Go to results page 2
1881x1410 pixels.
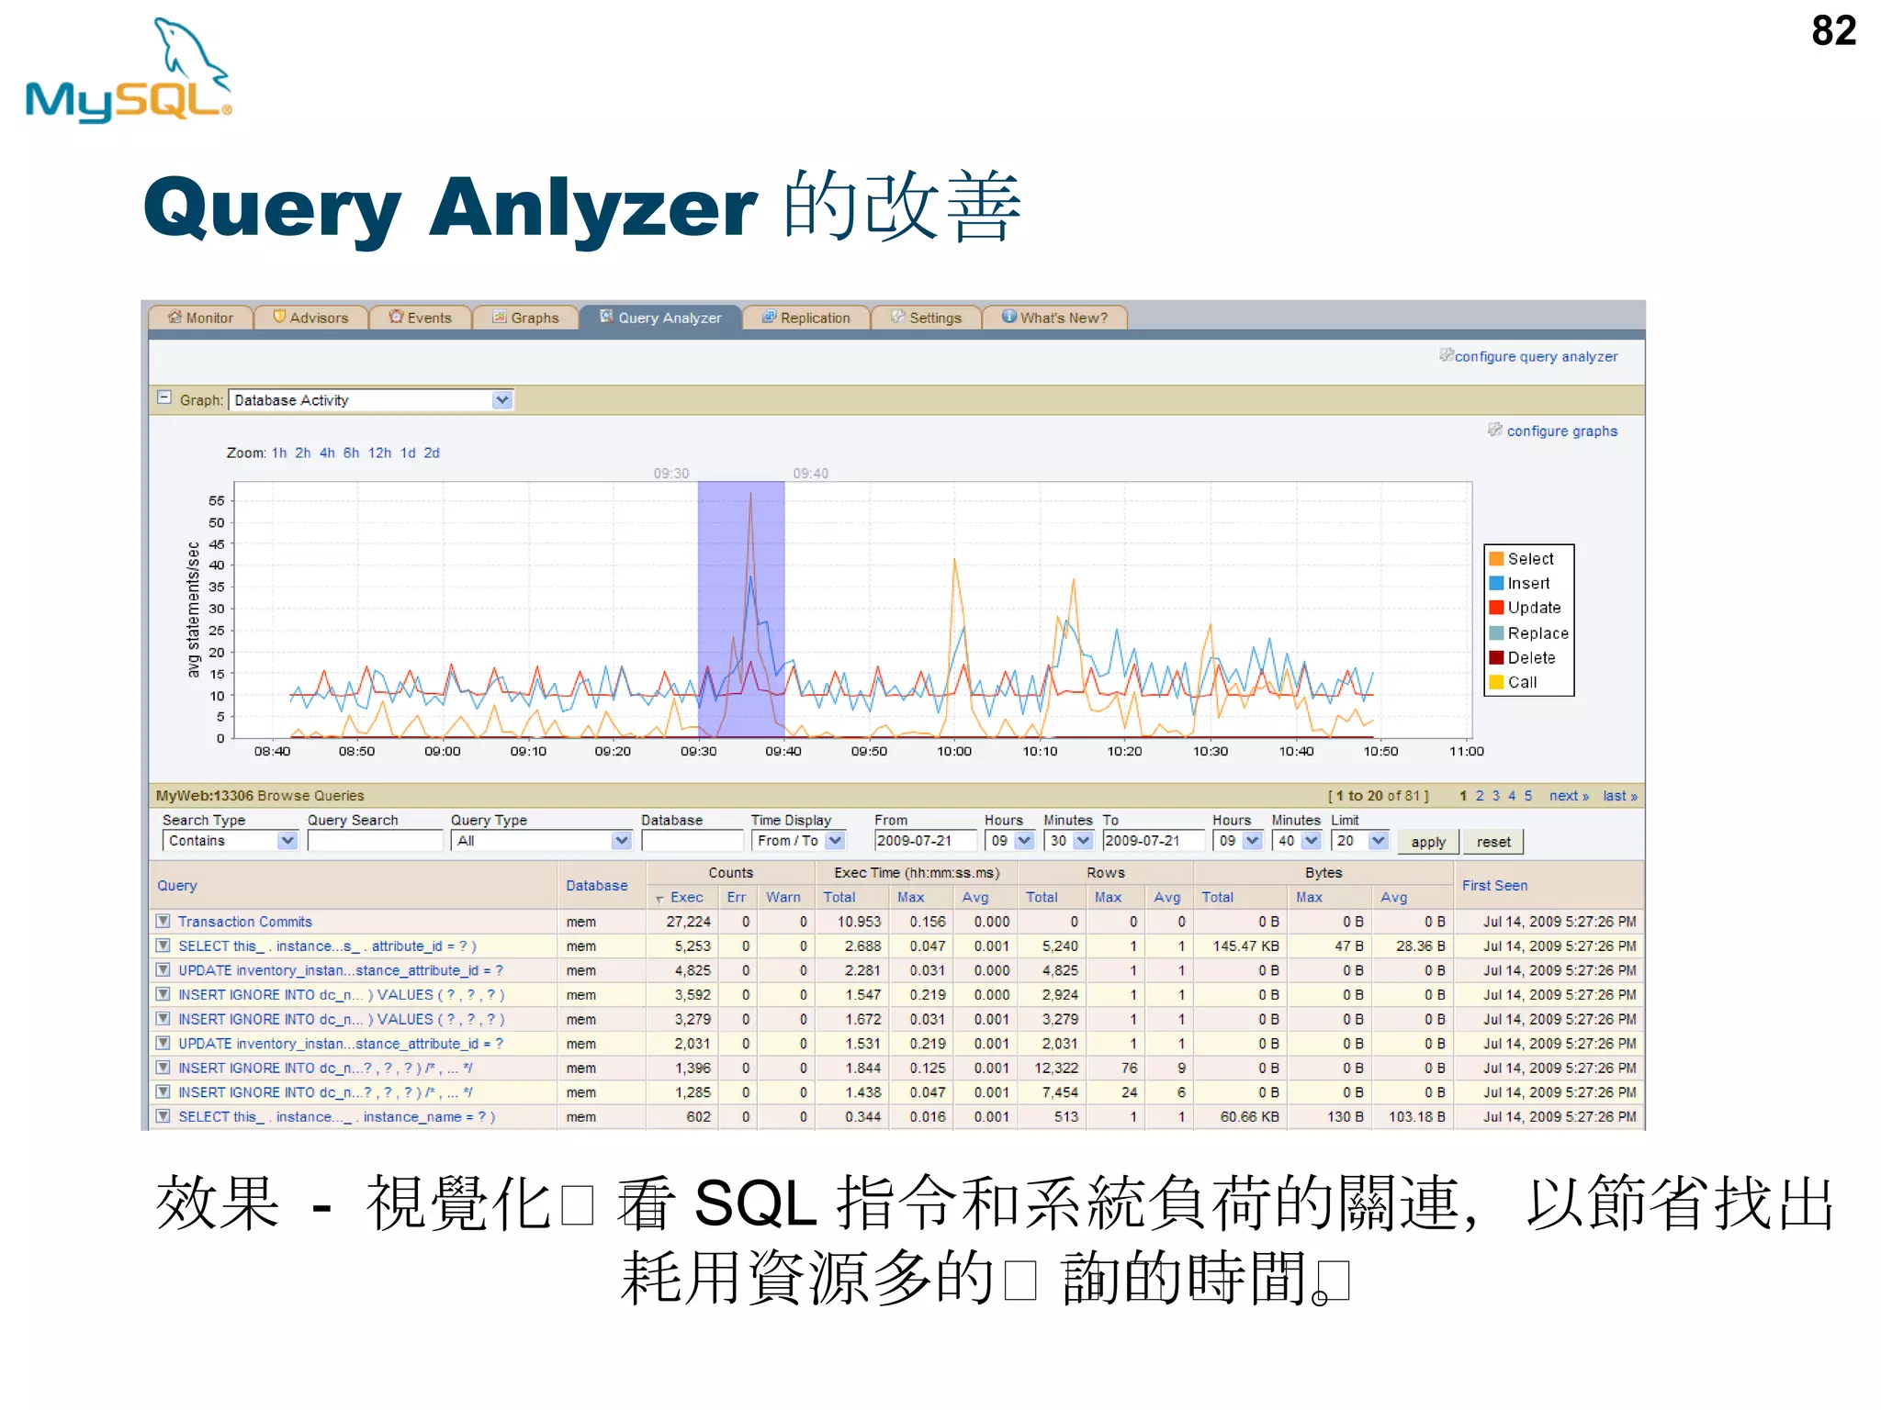coord(1480,796)
